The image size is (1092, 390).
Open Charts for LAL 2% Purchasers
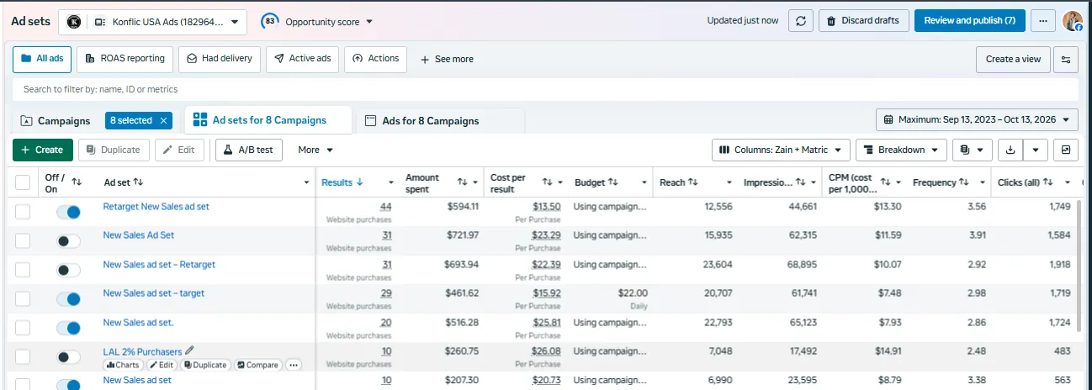coord(123,365)
